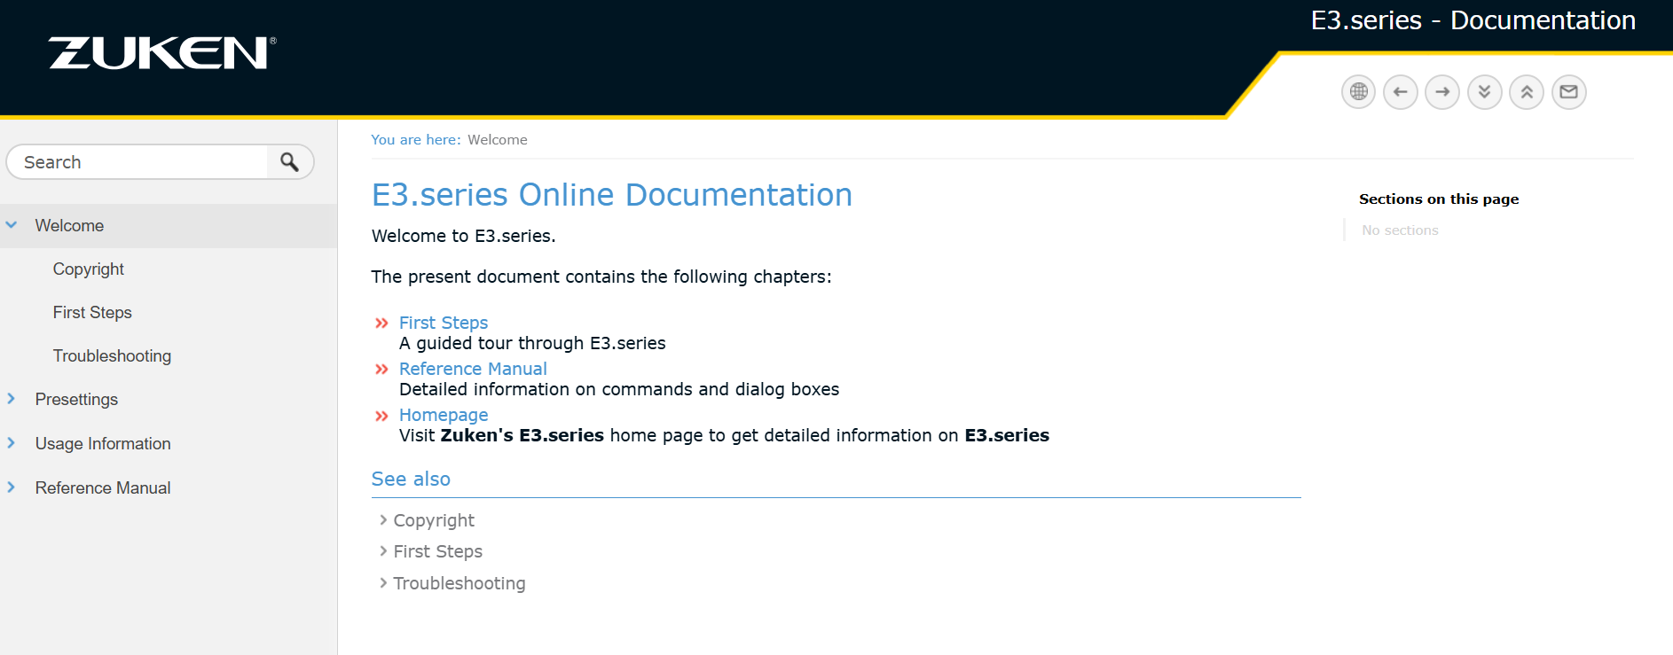The height and width of the screenshot is (655, 1673).
Task: Click the Zuken logo
Action: [162, 52]
